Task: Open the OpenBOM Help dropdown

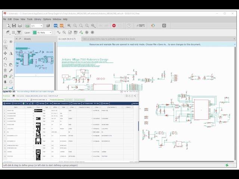Action: tap(125, 92)
